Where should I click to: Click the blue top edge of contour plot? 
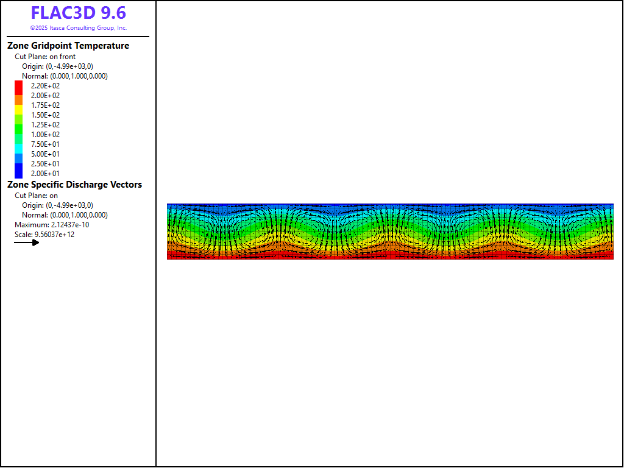point(390,206)
